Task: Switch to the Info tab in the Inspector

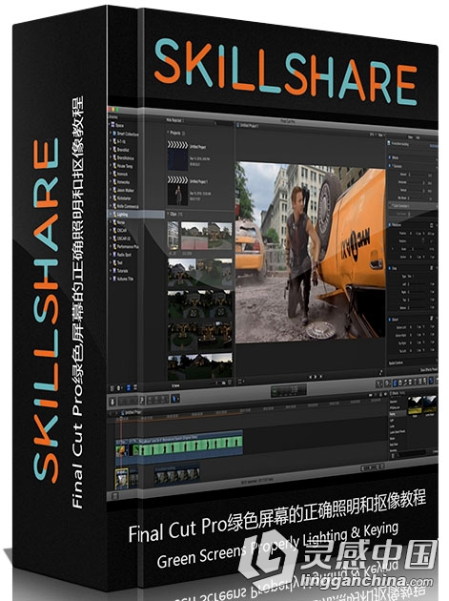Action: [x=418, y=137]
